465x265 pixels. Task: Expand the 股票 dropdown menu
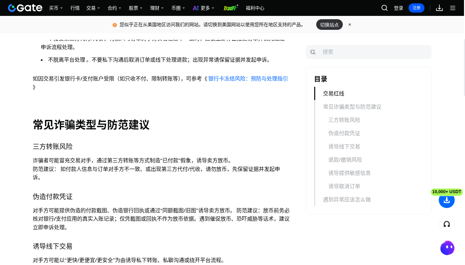coord(136,8)
